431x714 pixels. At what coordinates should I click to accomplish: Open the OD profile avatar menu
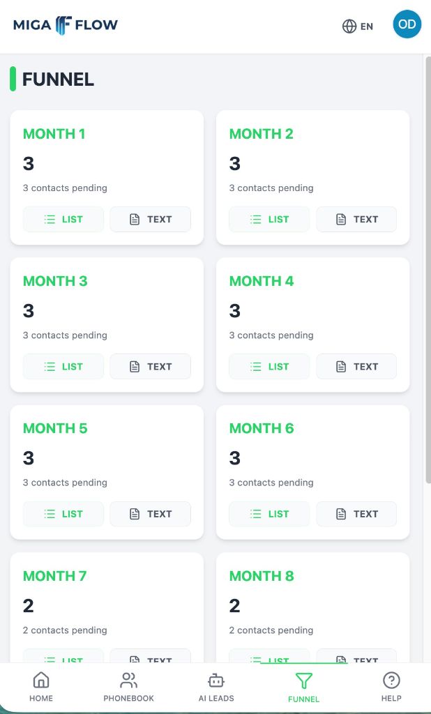(407, 24)
